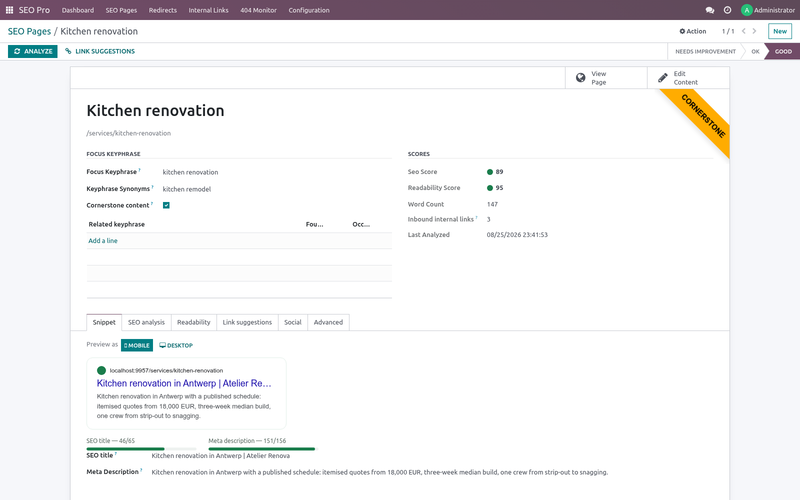Open the Action dropdown menu
This screenshot has width=800, height=500.
click(x=692, y=31)
